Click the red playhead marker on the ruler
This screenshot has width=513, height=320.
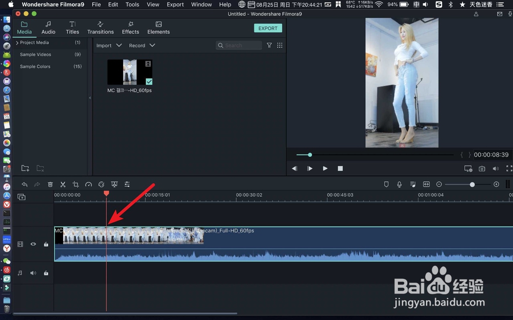(x=106, y=194)
